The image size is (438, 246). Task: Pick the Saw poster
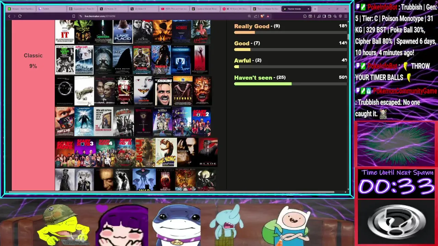84,91
